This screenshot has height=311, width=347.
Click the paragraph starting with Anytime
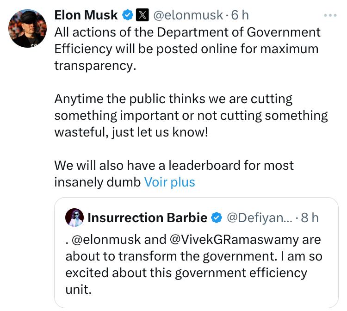191,115
